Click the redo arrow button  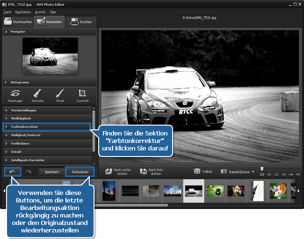pyautogui.click(x=28, y=172)
